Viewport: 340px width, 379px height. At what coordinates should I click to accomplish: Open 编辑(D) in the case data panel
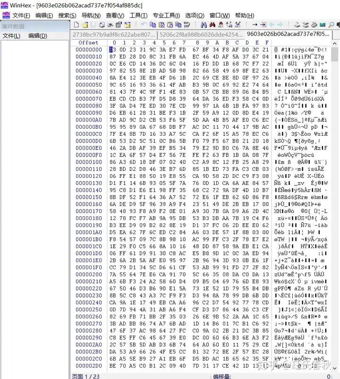38,36
